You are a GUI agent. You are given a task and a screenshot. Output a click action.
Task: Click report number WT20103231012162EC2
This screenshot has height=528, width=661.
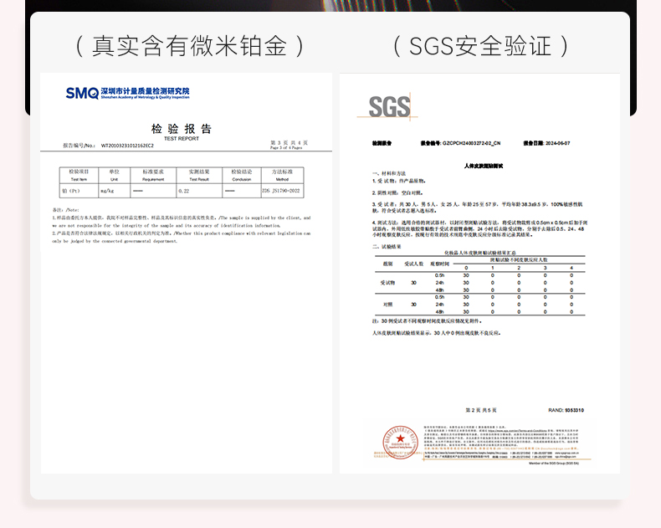[127, 146]
